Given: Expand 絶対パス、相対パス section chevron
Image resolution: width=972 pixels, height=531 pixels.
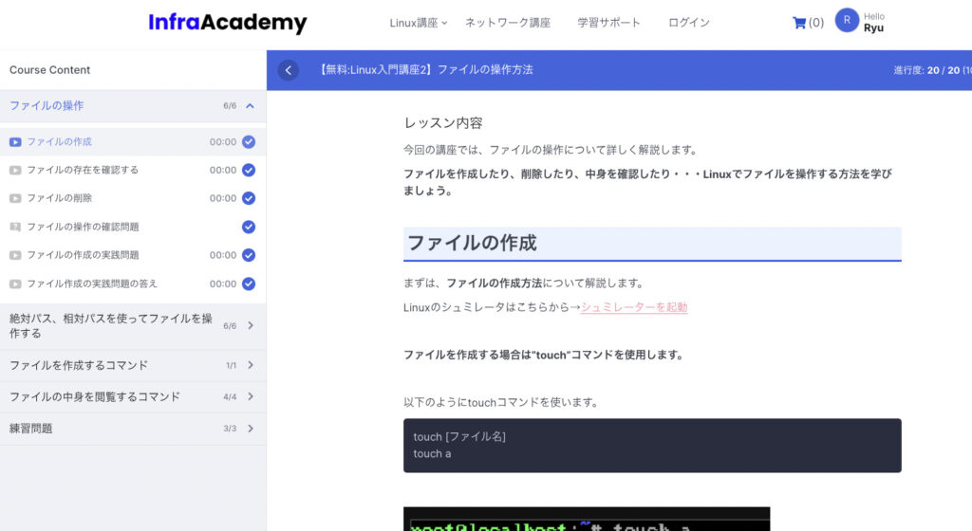Looking at the screenshot, I should pyautogui.click(x=251, y=325).
